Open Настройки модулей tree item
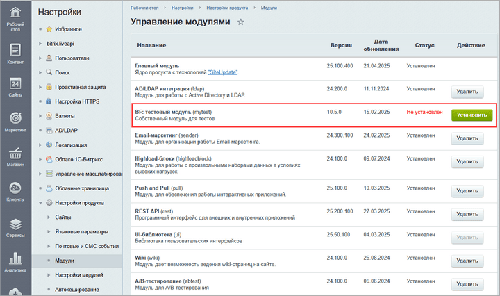Image resolution: width=500 pixels, height=296 pixels. click(78, 275)
